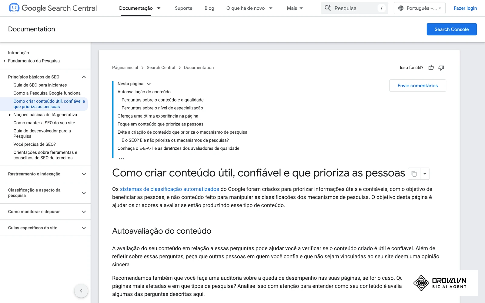Open Guia de SEO para iniciantes
This screenshot has width=485, height=303.
click(x=40, y=85)
